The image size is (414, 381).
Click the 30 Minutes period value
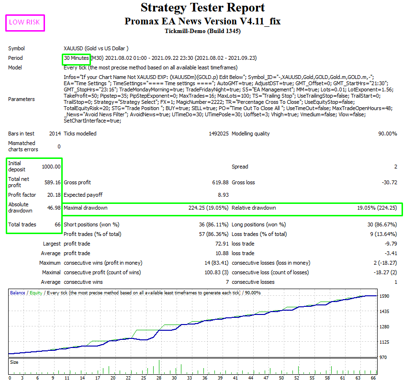76,58
